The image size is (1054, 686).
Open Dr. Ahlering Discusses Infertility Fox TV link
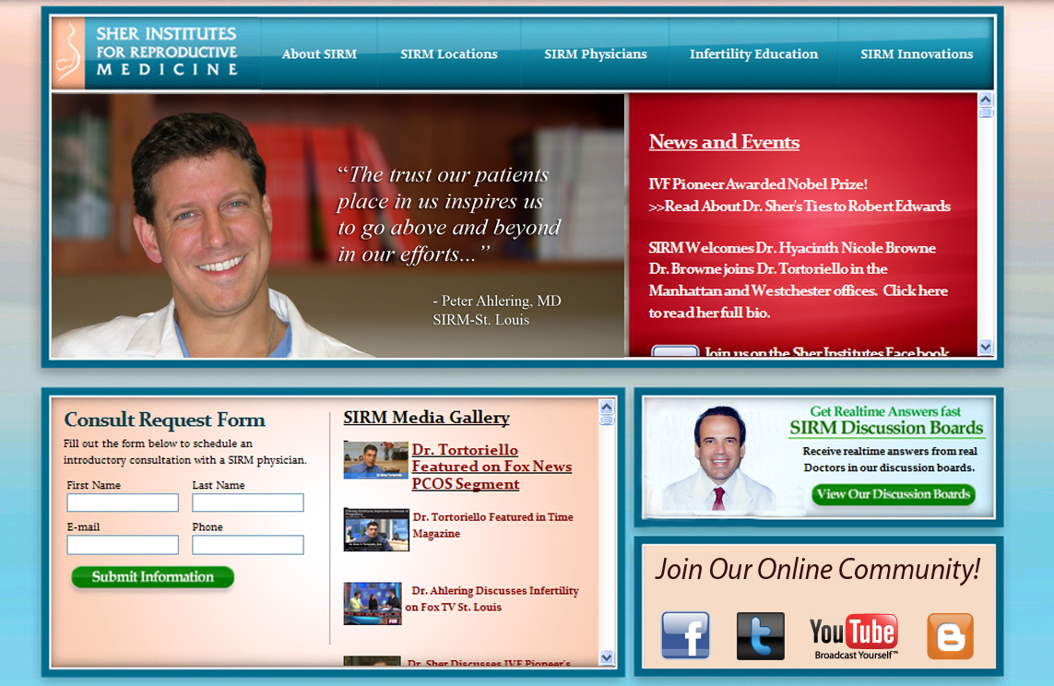point(491,598)
